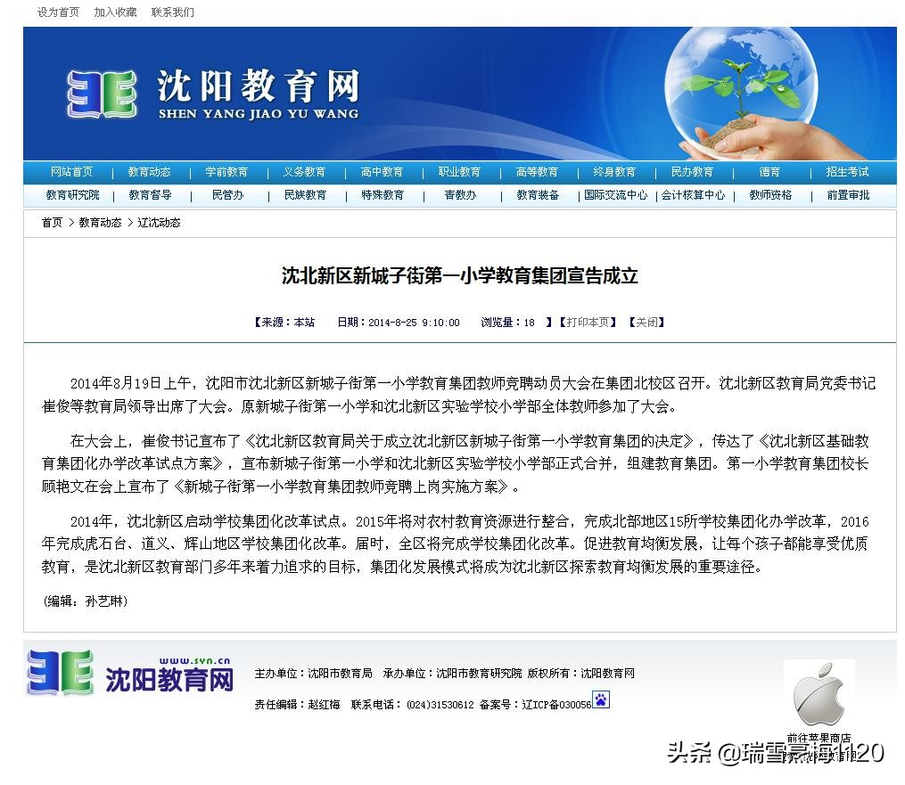Open the 学前教育 menu item
This screenshot has width=905, height=785.
click(226, 172)
